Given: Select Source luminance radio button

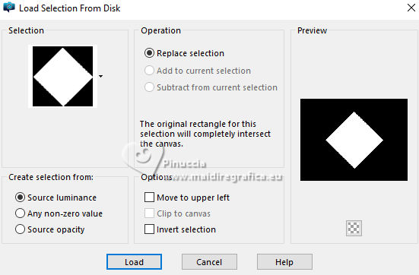Looking at the screenshot, I should pos(20,198).
